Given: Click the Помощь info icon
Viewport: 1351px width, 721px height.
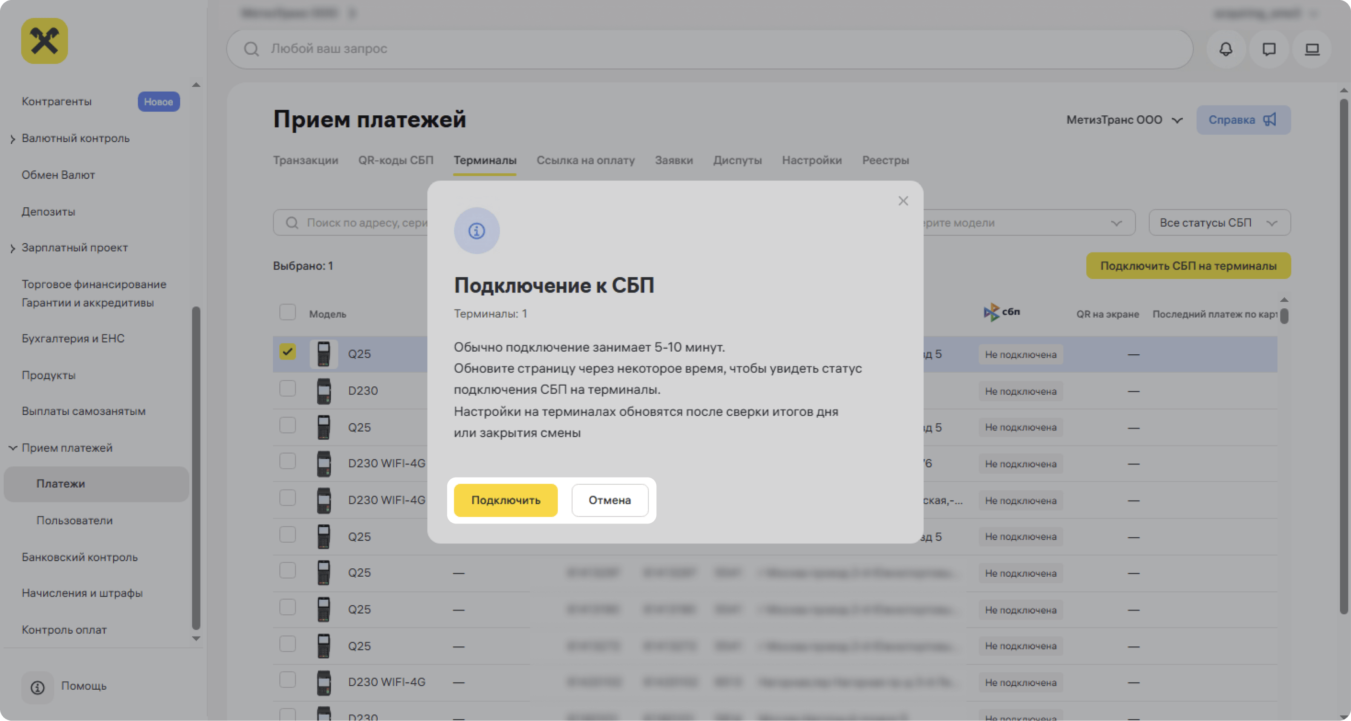Looking at the screenshot, I should pyautogui.click(x=38, y=687).
